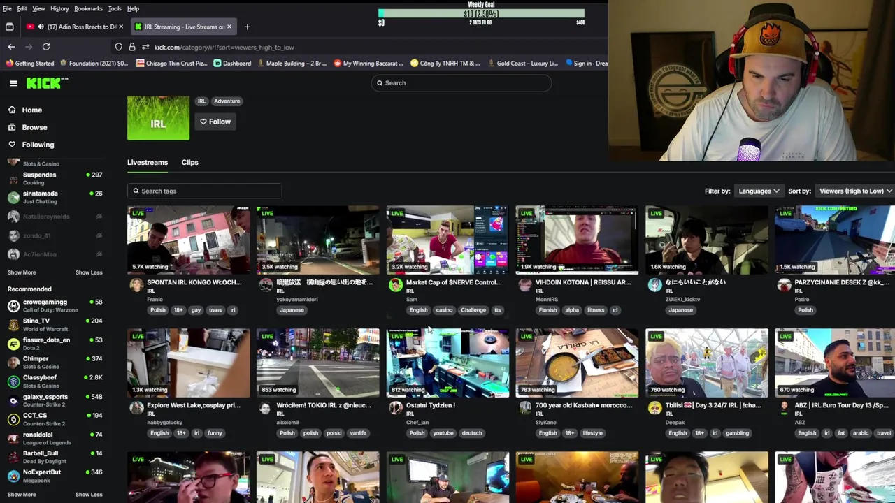Open crowegamingg channel avatar
Screen dimensions: 895x503
pyautogui.click(x=13, y=305)
